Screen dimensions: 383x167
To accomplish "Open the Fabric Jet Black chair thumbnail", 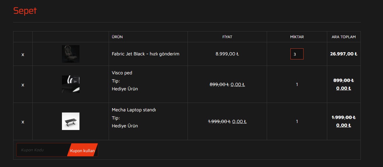I will click(71, 54).
